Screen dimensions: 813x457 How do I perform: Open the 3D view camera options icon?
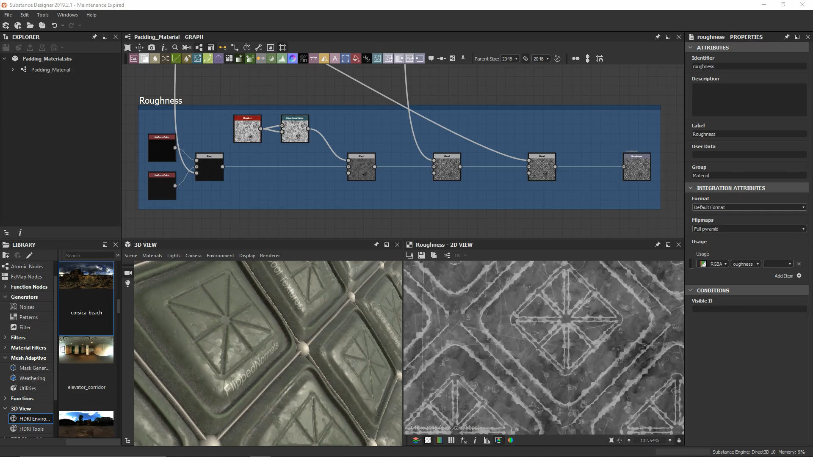(x=128, y=273)
